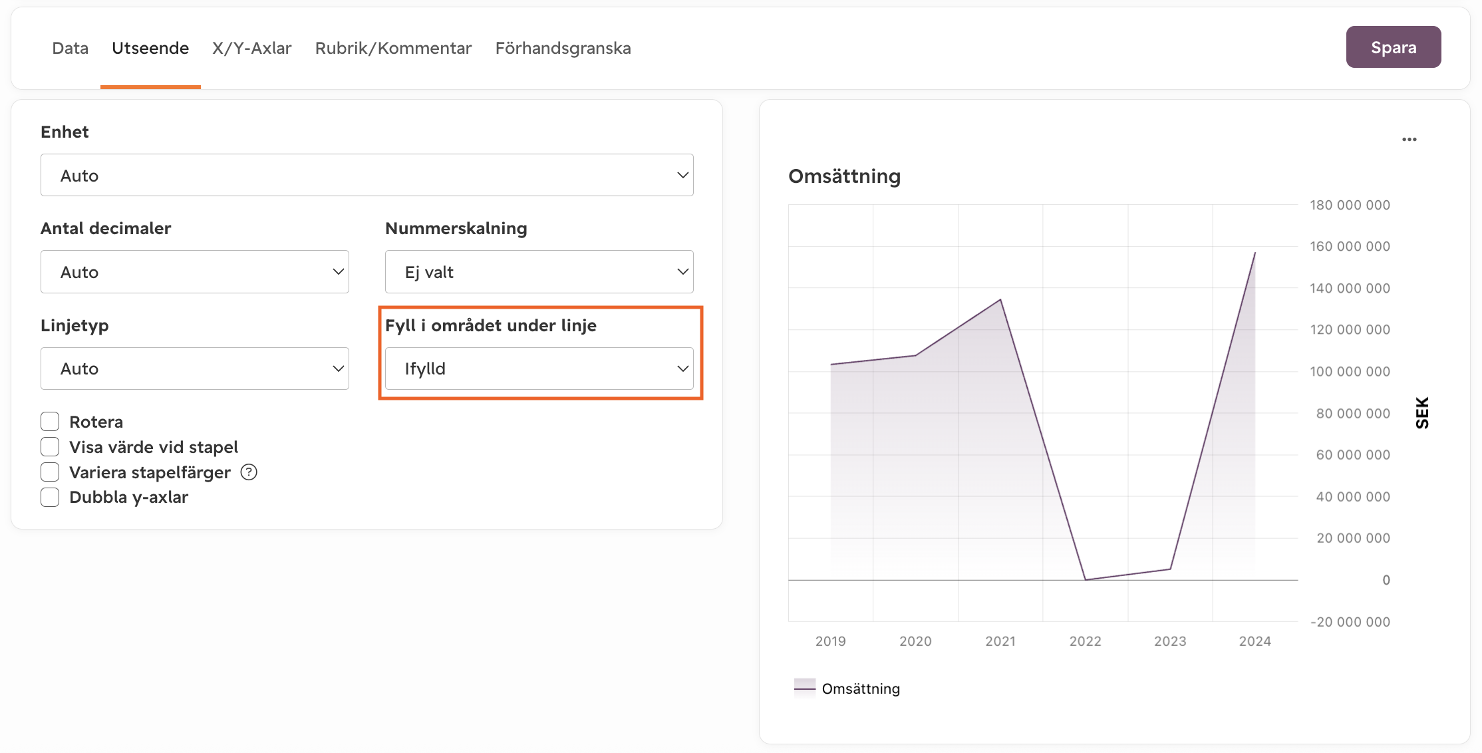Click the 2022 x-axis label
Screen dimensions: 1482x753
tap(1086, 641)
